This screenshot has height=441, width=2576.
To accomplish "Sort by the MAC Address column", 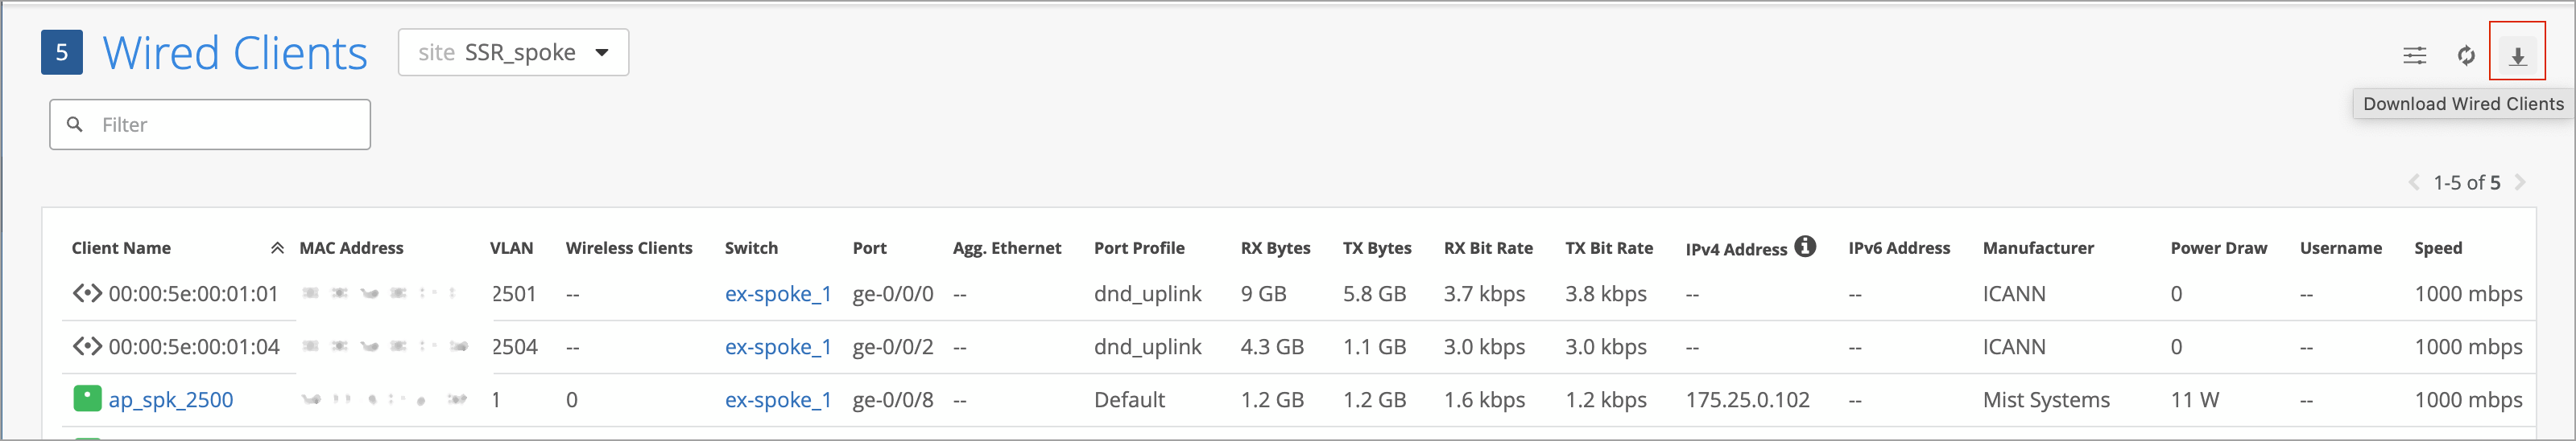I will 351,248.
